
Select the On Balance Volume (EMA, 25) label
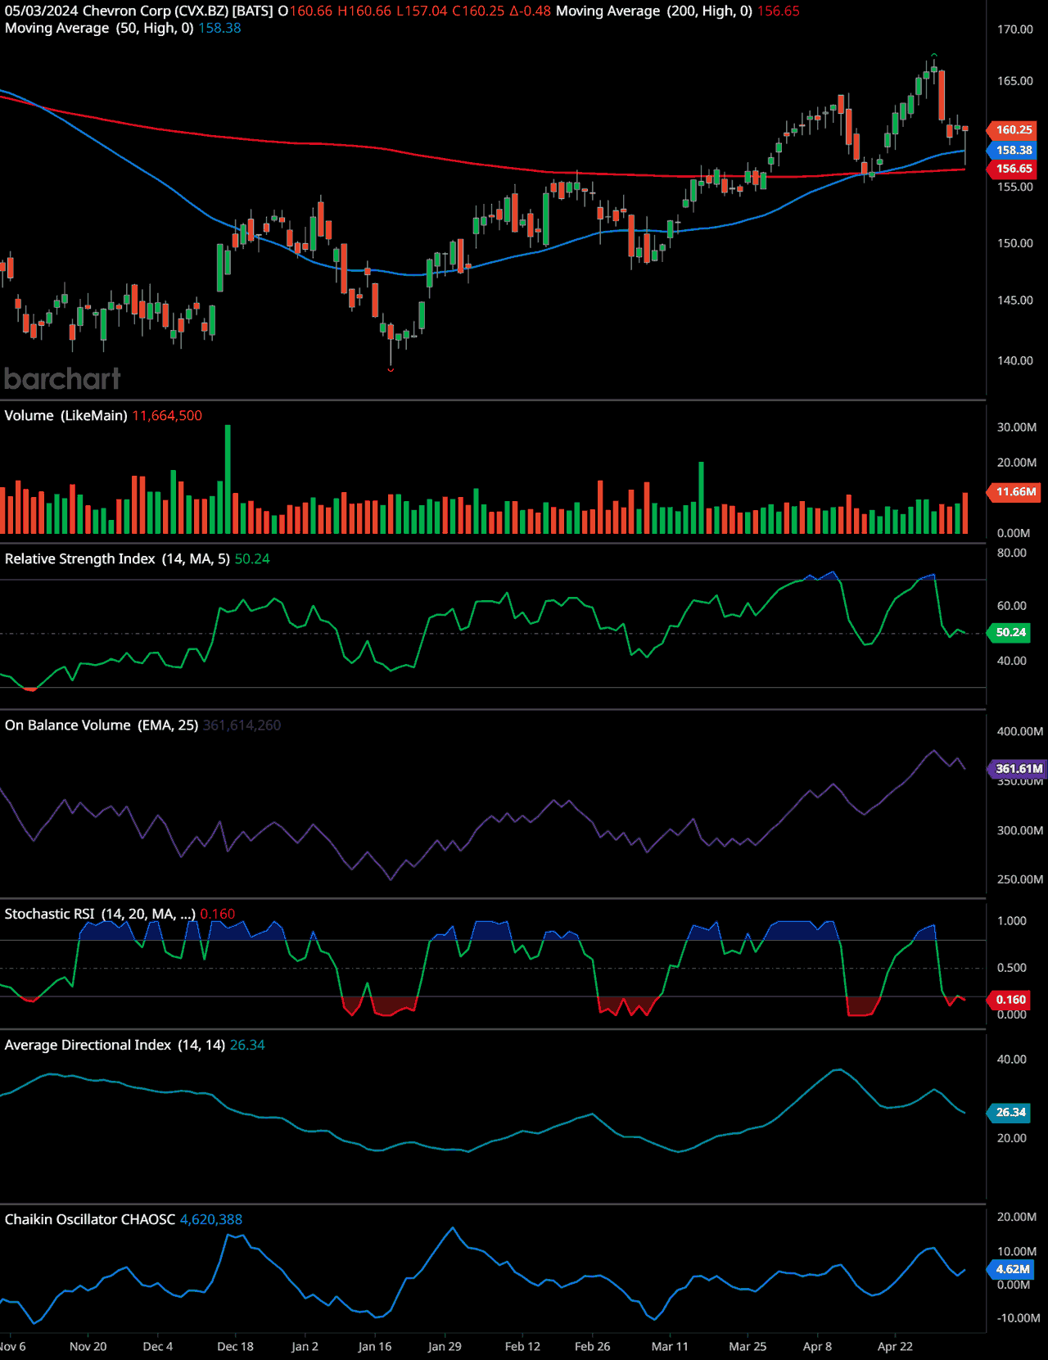102,725
